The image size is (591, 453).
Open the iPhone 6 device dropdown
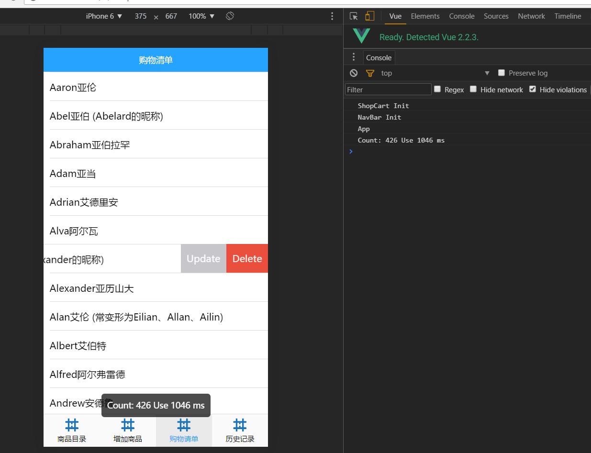[104, 16]
